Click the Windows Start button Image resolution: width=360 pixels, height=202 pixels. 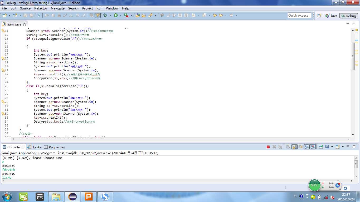[6, 197]
